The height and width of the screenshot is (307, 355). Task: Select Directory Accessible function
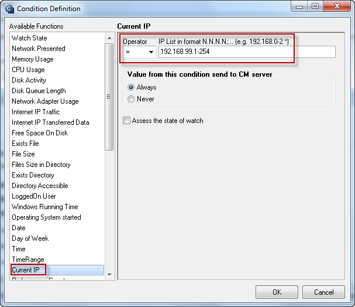[x=57, y=186]
